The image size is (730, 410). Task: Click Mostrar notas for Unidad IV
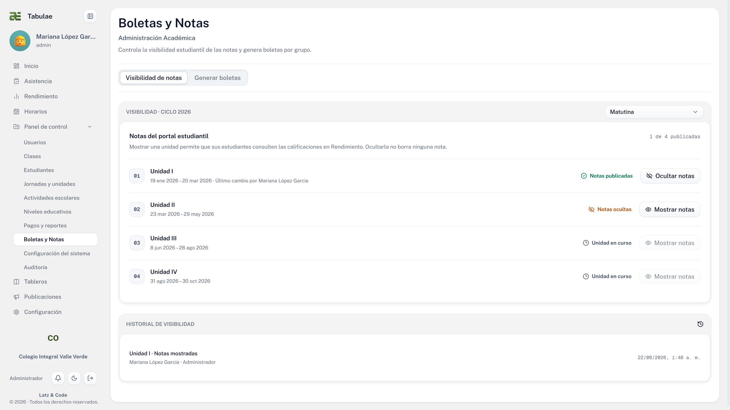pos(670,276)
